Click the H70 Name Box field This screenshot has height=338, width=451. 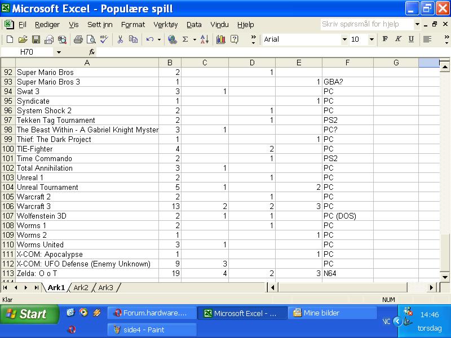tap(27, 52)
